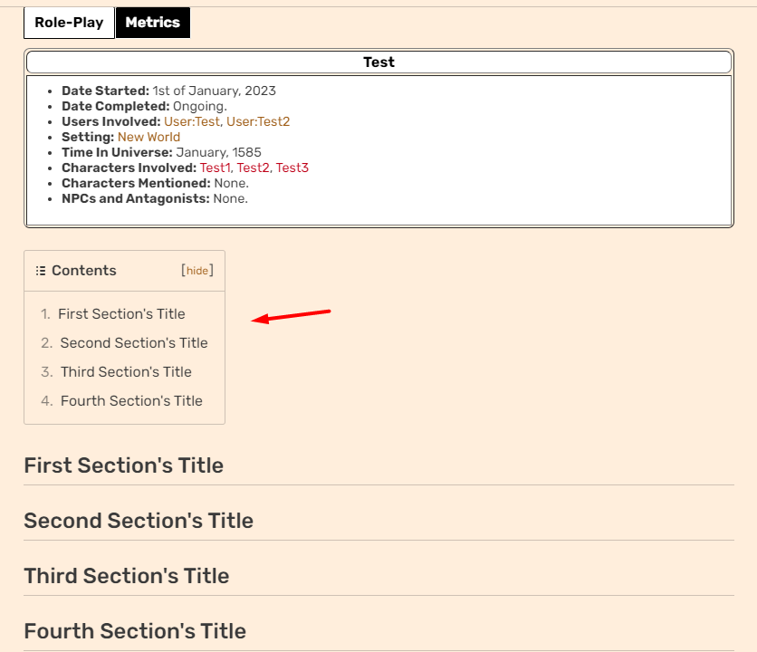Viewport: 757px width, 652px height.
Task: Click the Second Section's Title heading
Action: [139, 521]
